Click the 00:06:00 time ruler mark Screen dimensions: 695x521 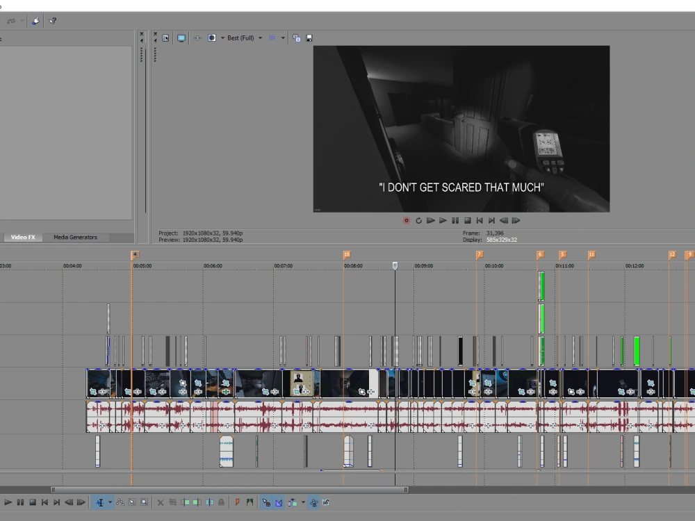(x=213, y=266)
